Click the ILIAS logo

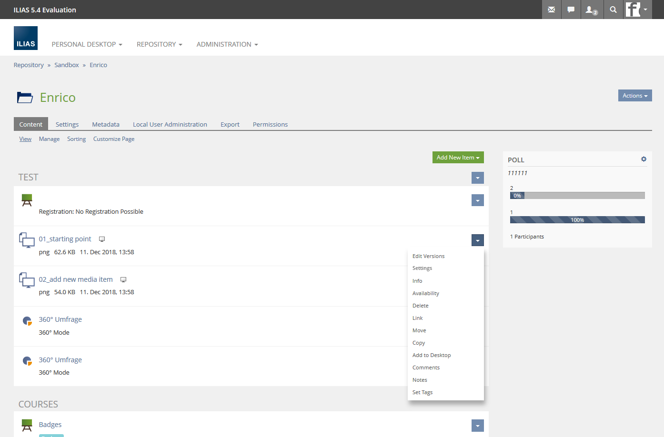click(x=26, y=38)
